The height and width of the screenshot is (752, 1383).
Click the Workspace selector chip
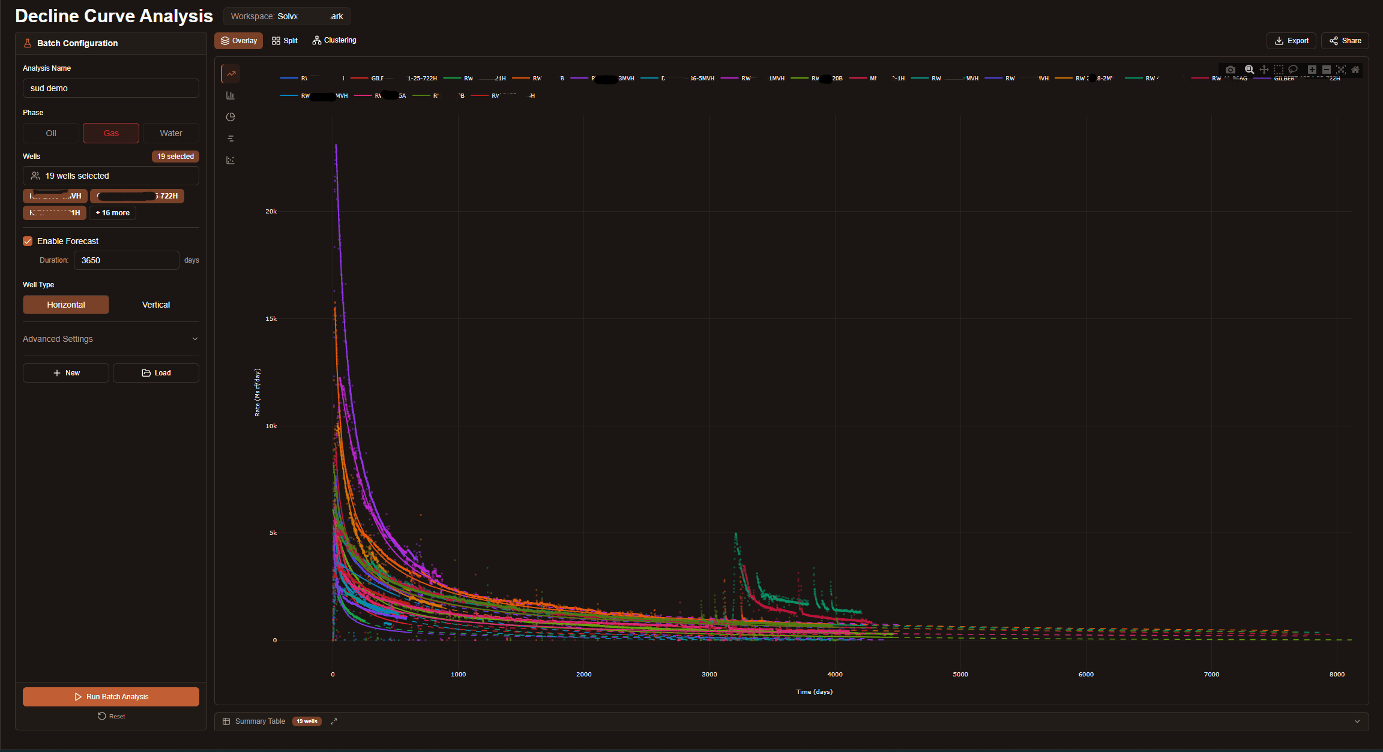286,16
